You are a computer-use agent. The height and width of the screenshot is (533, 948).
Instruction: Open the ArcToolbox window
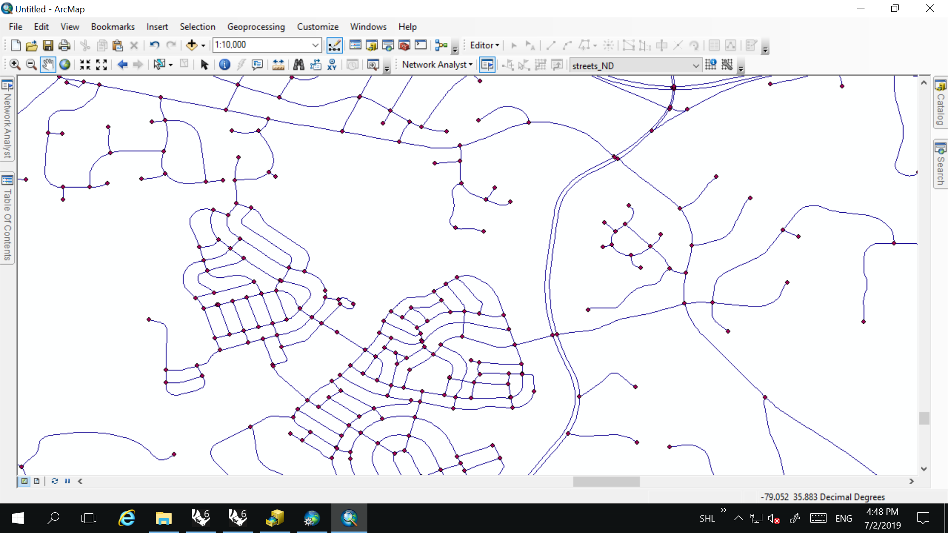pyautogui.click(x=404, y=45)
